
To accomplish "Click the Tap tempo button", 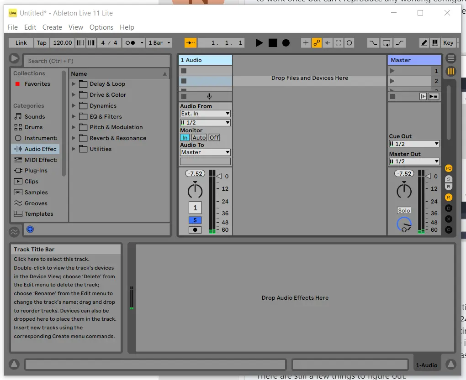I will (42, 43).
